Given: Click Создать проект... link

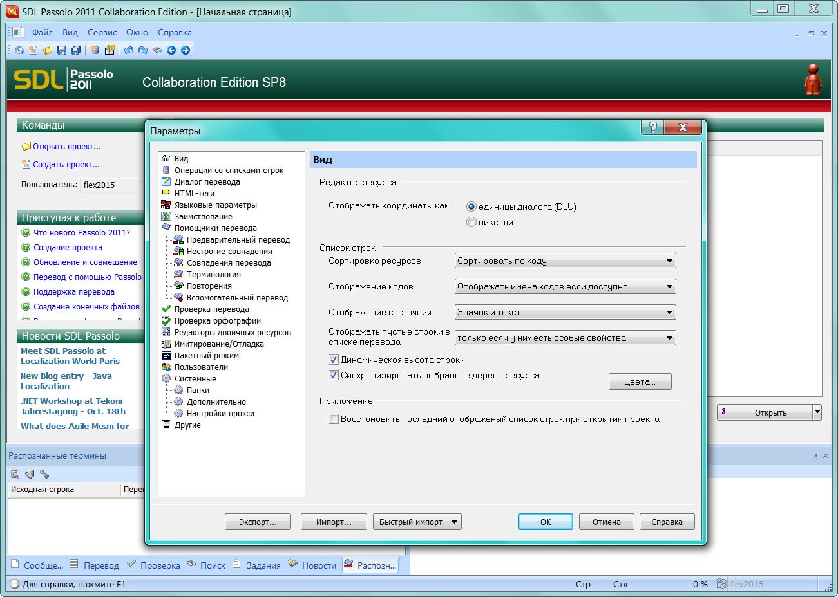Looking at the screenshot, I should pos(66,164).
